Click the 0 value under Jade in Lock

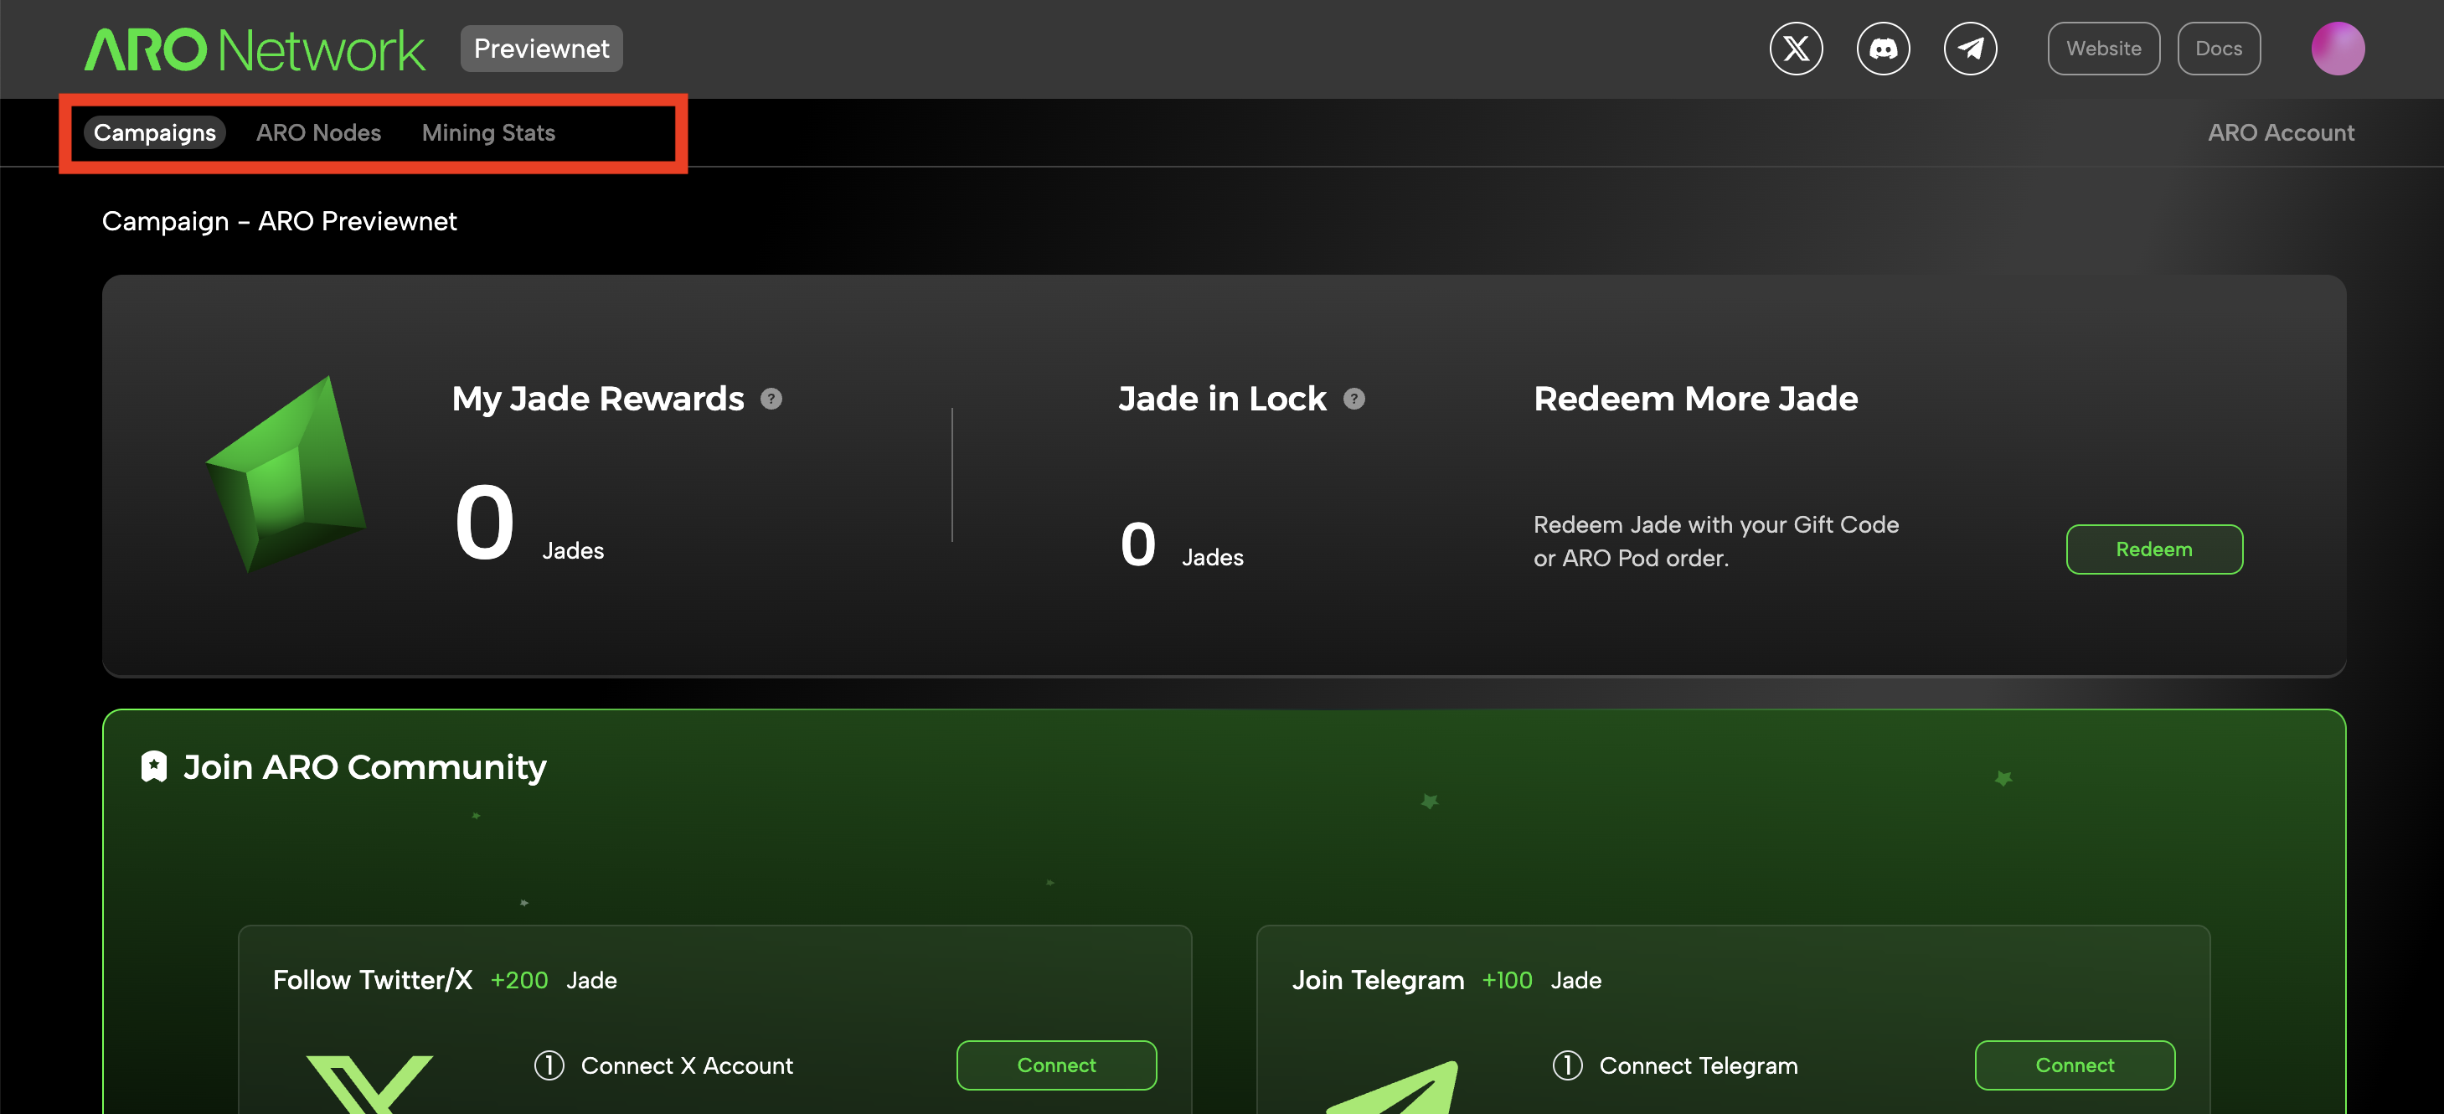click(1137, 544)
